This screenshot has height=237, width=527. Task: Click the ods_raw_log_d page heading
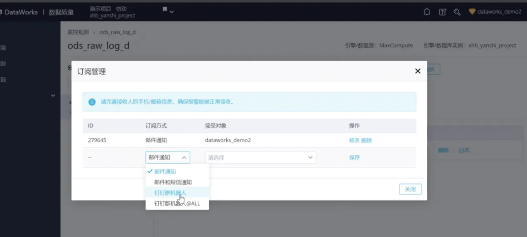tap(98, 46)
